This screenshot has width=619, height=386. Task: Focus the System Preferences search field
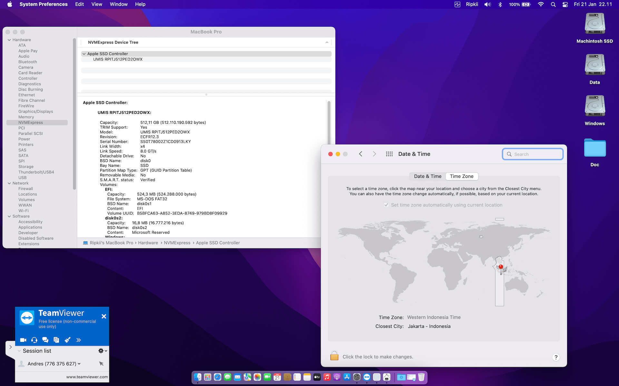click(x=533, y=154)
